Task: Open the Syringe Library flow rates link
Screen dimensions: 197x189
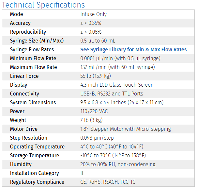Action: [x=133, y=50]
